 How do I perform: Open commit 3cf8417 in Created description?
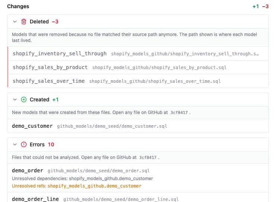(x=179, y=113)
